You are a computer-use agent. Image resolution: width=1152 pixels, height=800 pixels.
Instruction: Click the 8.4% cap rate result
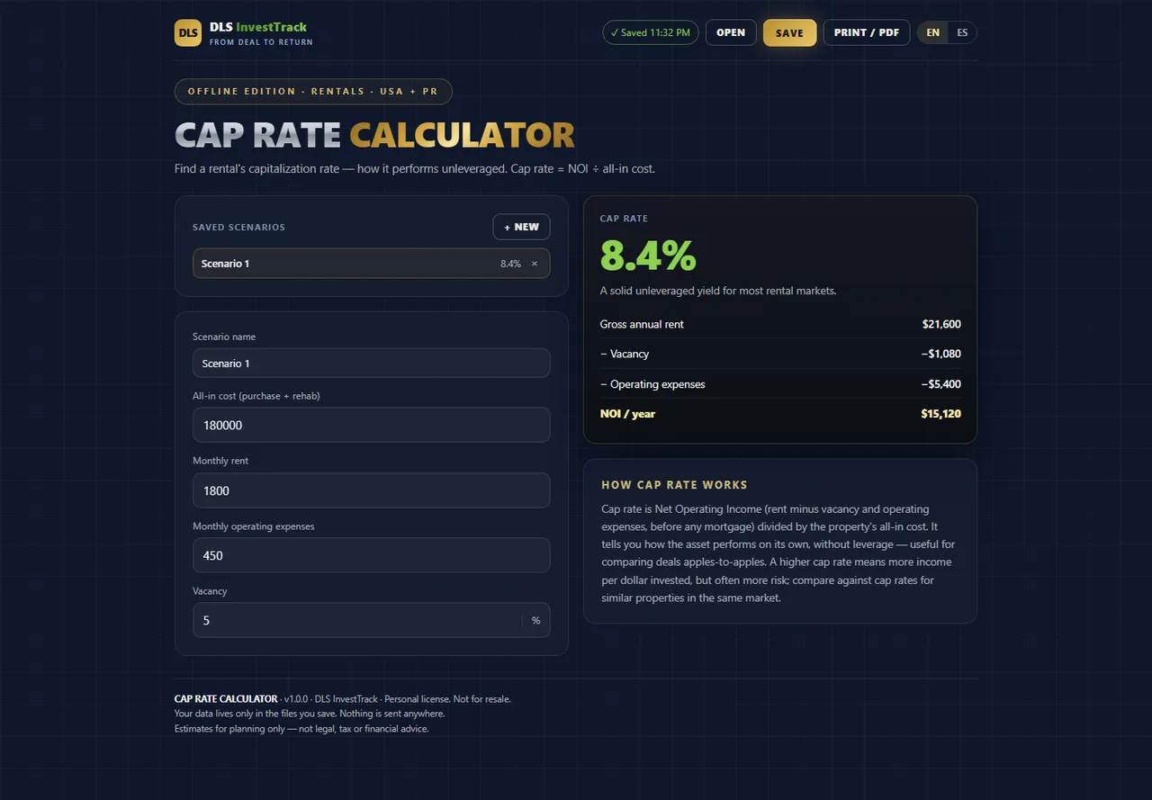point(648,256)
